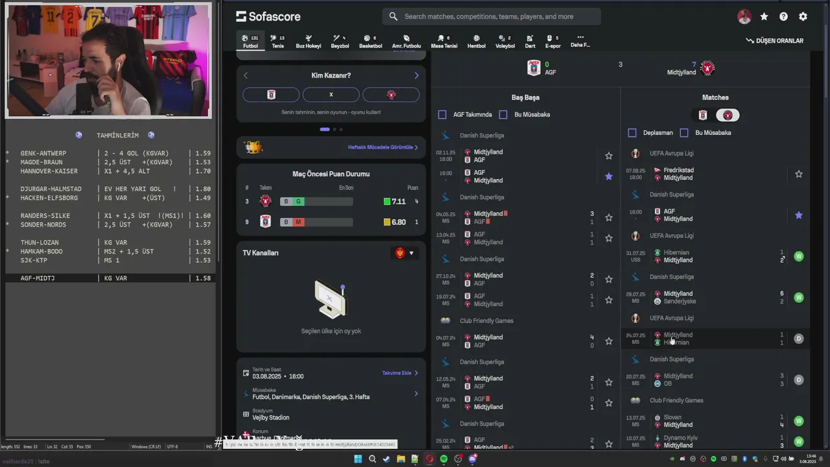
Task: Select the Tenis sport tab
Action: 278,42
